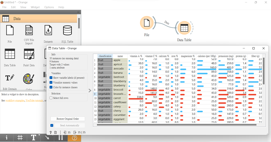Click the Restore Original Order button
Screen dimensions: 271x142
coord(68,119)
